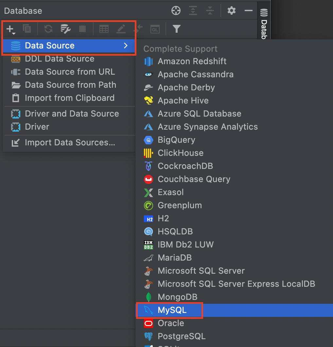The width and height of the screenshot is (333, 347).
Task: Select HSQLDB data source
Action: (x=235, y=231)
